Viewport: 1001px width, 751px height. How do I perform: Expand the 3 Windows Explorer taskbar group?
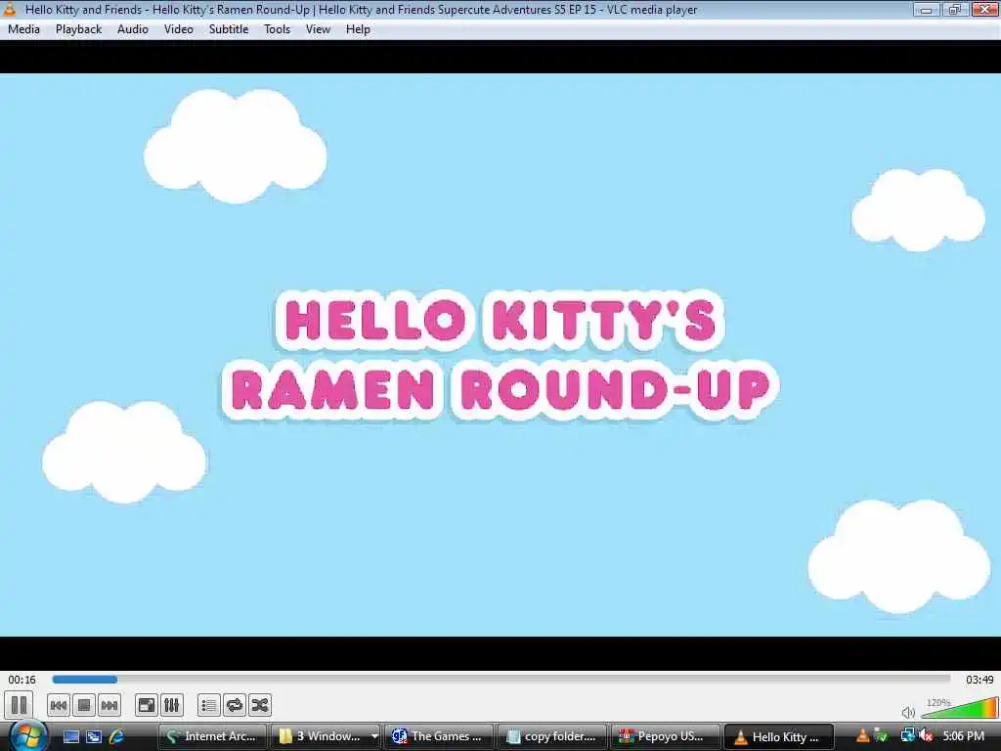coord(326,736)
